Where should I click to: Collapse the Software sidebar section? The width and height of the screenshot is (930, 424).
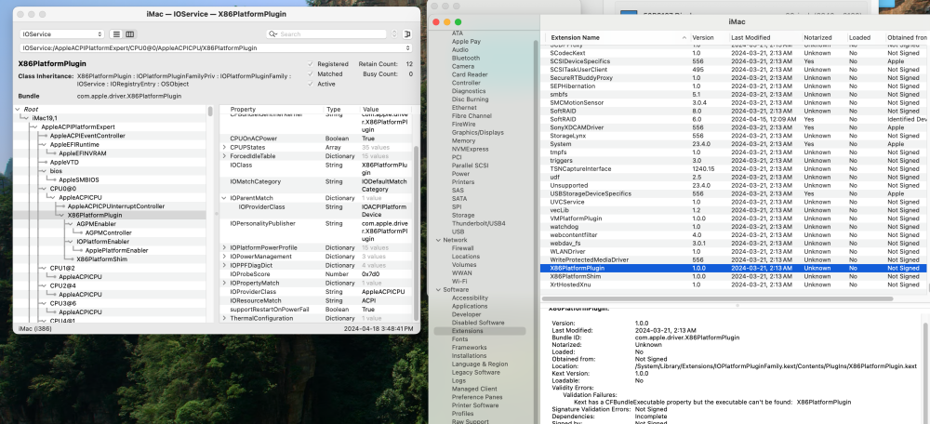(438, 289)
